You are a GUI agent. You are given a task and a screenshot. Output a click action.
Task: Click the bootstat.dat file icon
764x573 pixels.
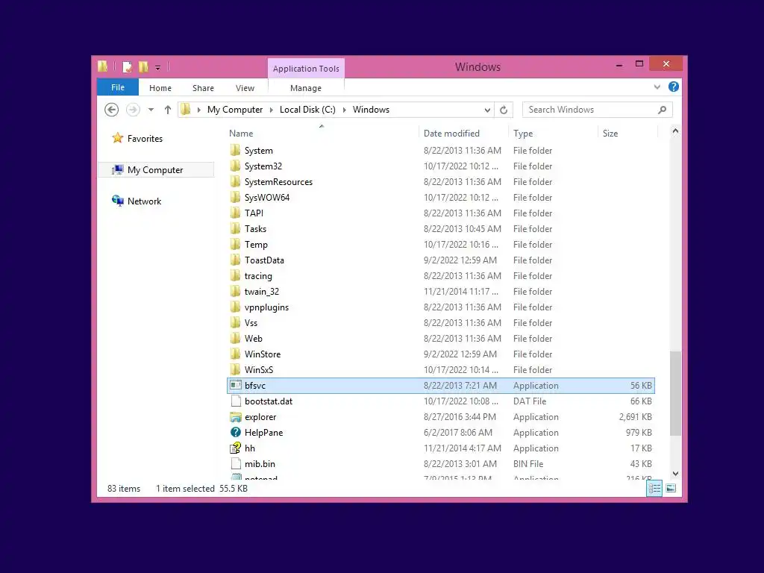tap(236, 401)
